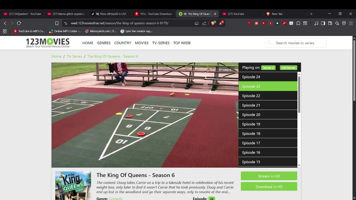Open the List Server button
Viewport: 356px width, 200px height.
pyautogui.click(x=288, y=67)
